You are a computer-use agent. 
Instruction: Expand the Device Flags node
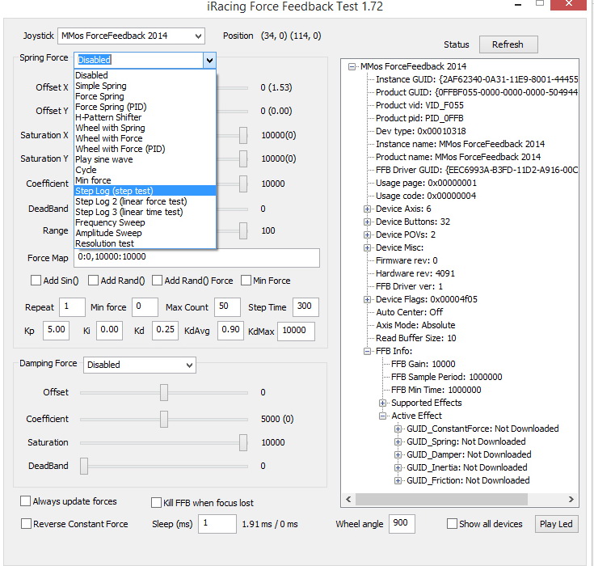tap(367, 299)
